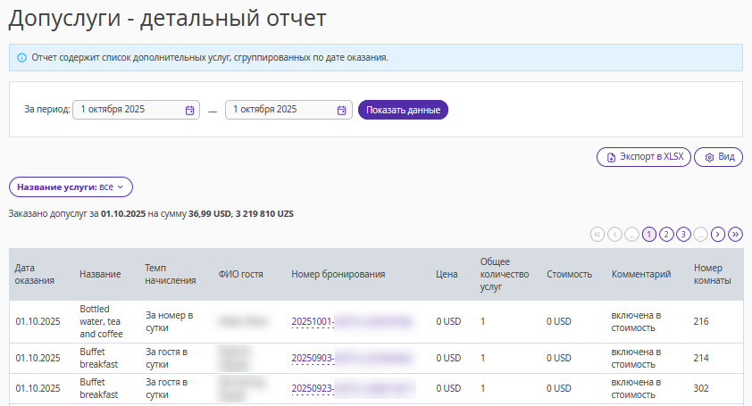
Task: Click the Дата оказания column header
Action: click(x=36, y=274)
